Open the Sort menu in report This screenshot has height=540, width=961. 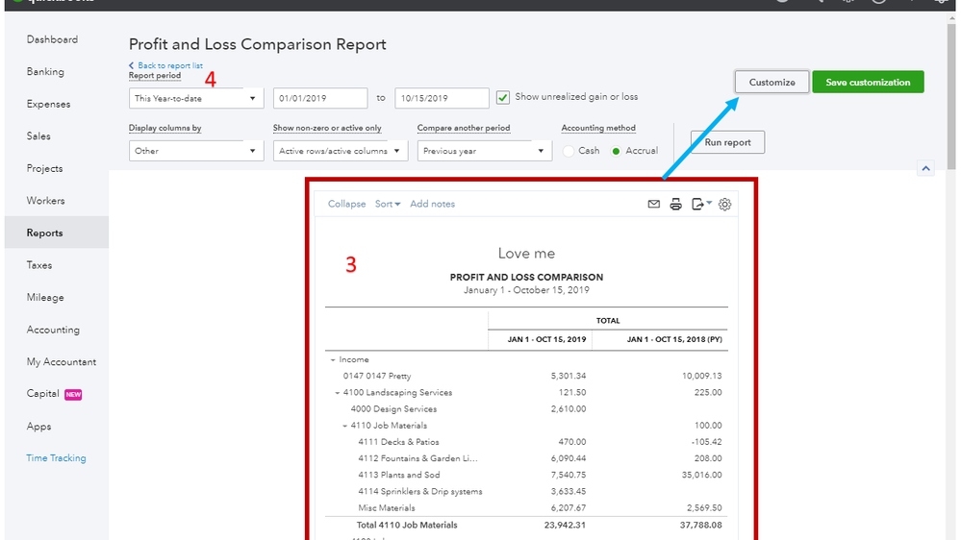(x=387, y=204)
